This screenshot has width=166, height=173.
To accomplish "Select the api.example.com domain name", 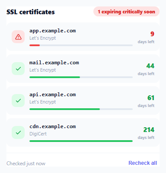I will point(53,95).
